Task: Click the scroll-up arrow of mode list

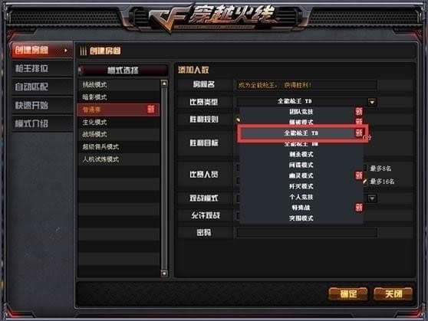Action: (164, 84)
